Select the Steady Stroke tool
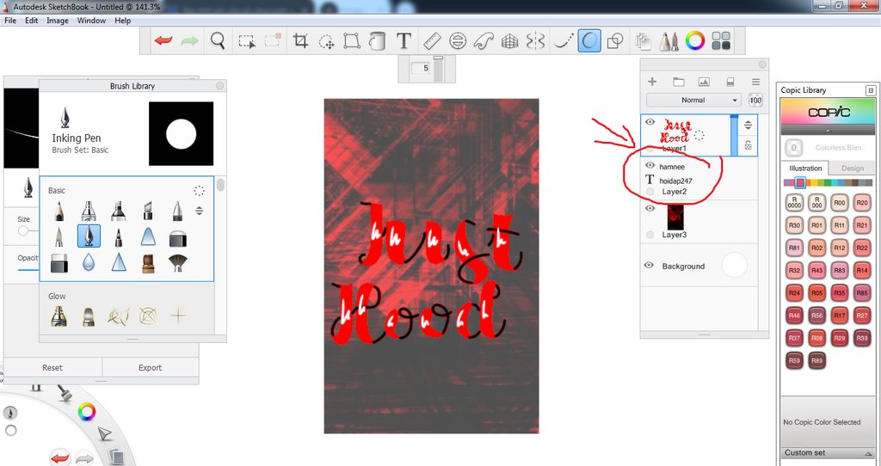This screenshot has height=466, width=881. (x=563, y=41)
